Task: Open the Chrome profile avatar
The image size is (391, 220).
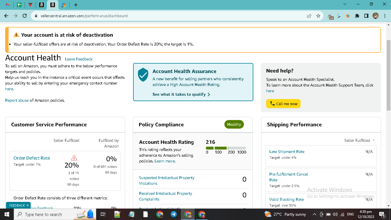Action: (376, 16)
